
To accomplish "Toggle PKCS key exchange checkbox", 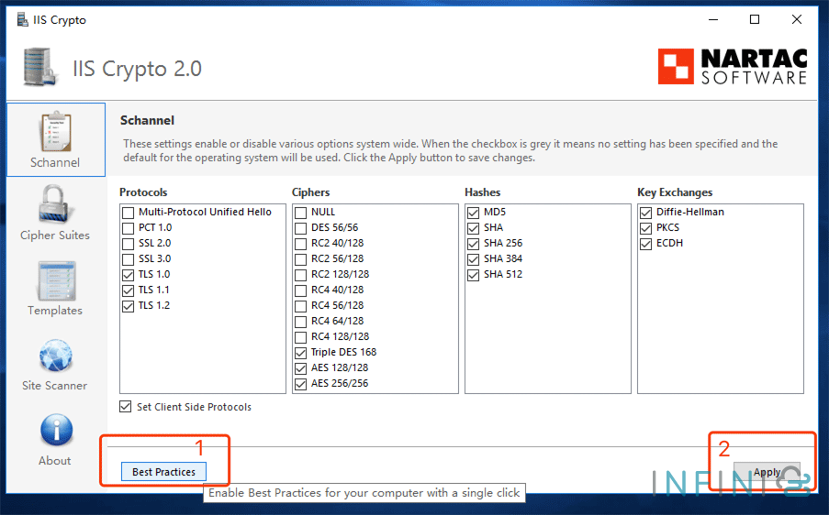I will 645,228.
